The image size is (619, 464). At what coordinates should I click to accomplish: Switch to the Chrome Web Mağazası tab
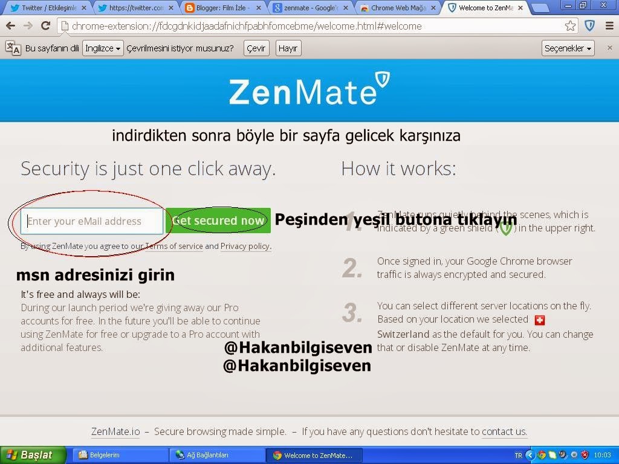click(398, 8)
